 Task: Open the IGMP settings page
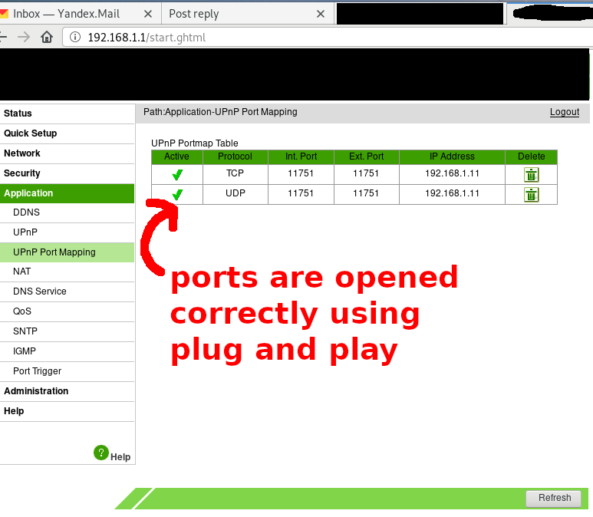[68, 352]
